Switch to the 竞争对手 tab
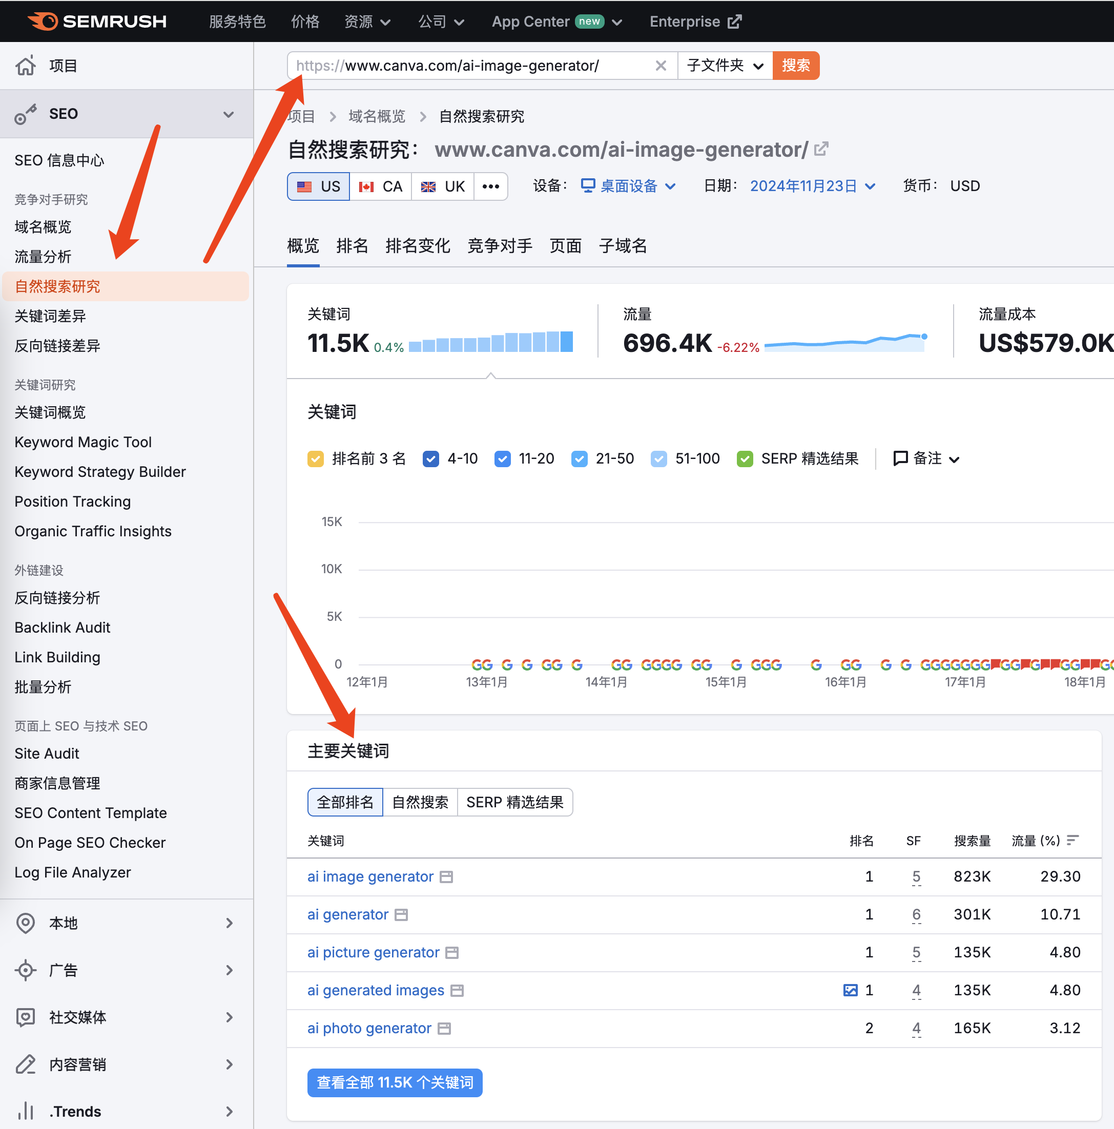The width and height of the screenshot is (1114, 1129). (500, 246)
